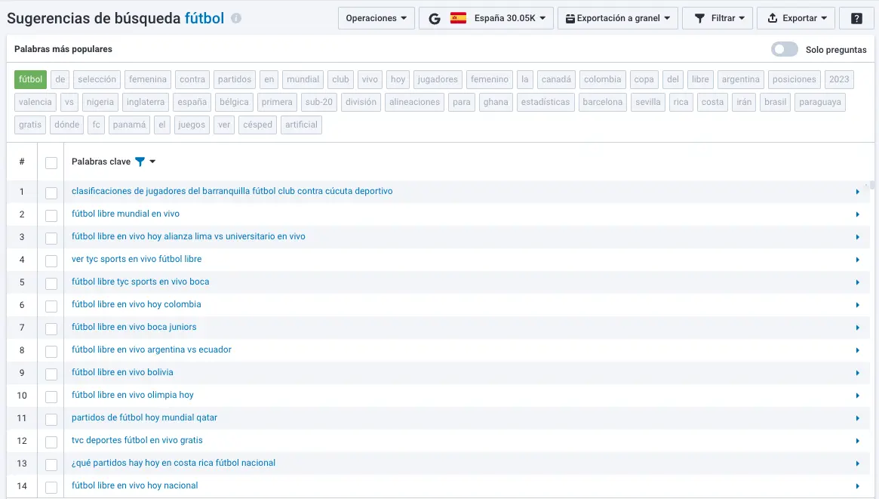Enable the Solo preguntas toggle

(784, 49)
